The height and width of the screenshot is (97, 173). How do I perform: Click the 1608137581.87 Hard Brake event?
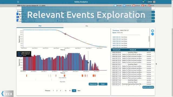point(120,37)
